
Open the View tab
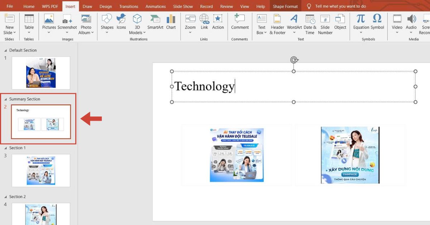[x=245, y=6]
